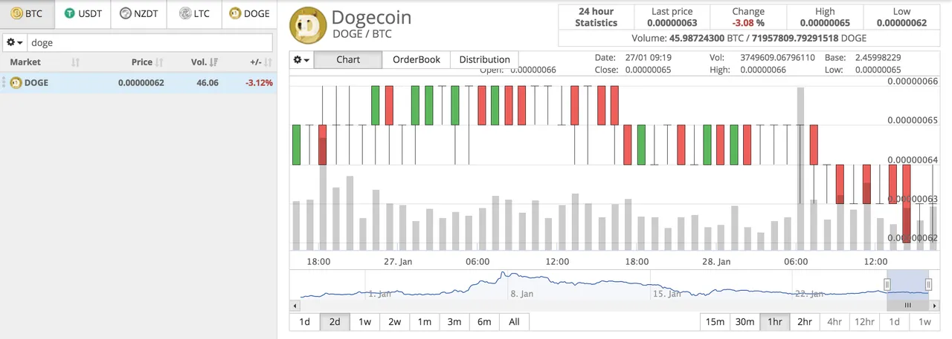The height and width of the screenshot is (339, 952).
Task: Click the 15. Jan point in navigator
Action: (x=666, y=294)
